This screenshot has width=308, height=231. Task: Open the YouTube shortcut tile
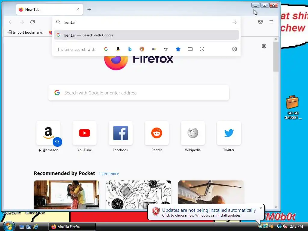[x=85, y=133]
